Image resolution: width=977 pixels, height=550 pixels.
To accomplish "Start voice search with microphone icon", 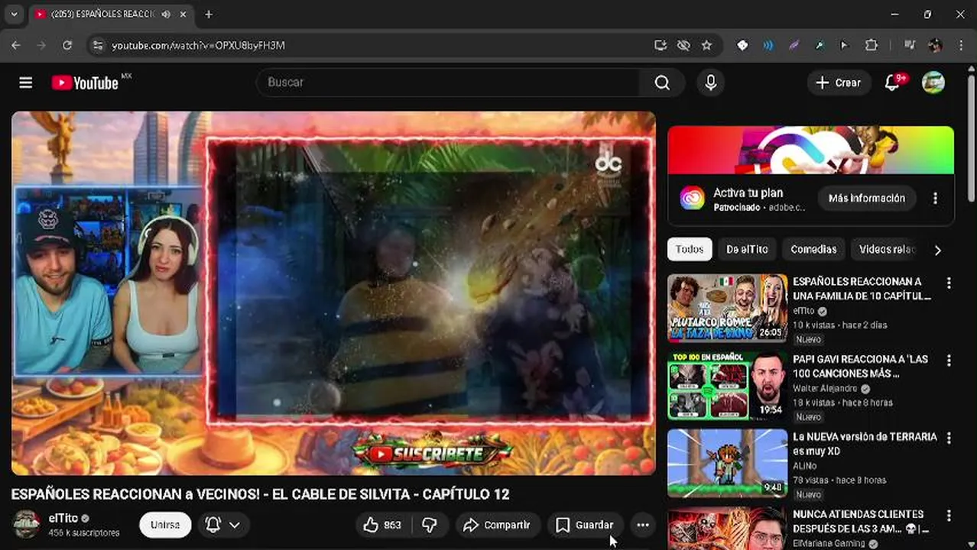I will [x=711, y=82].
